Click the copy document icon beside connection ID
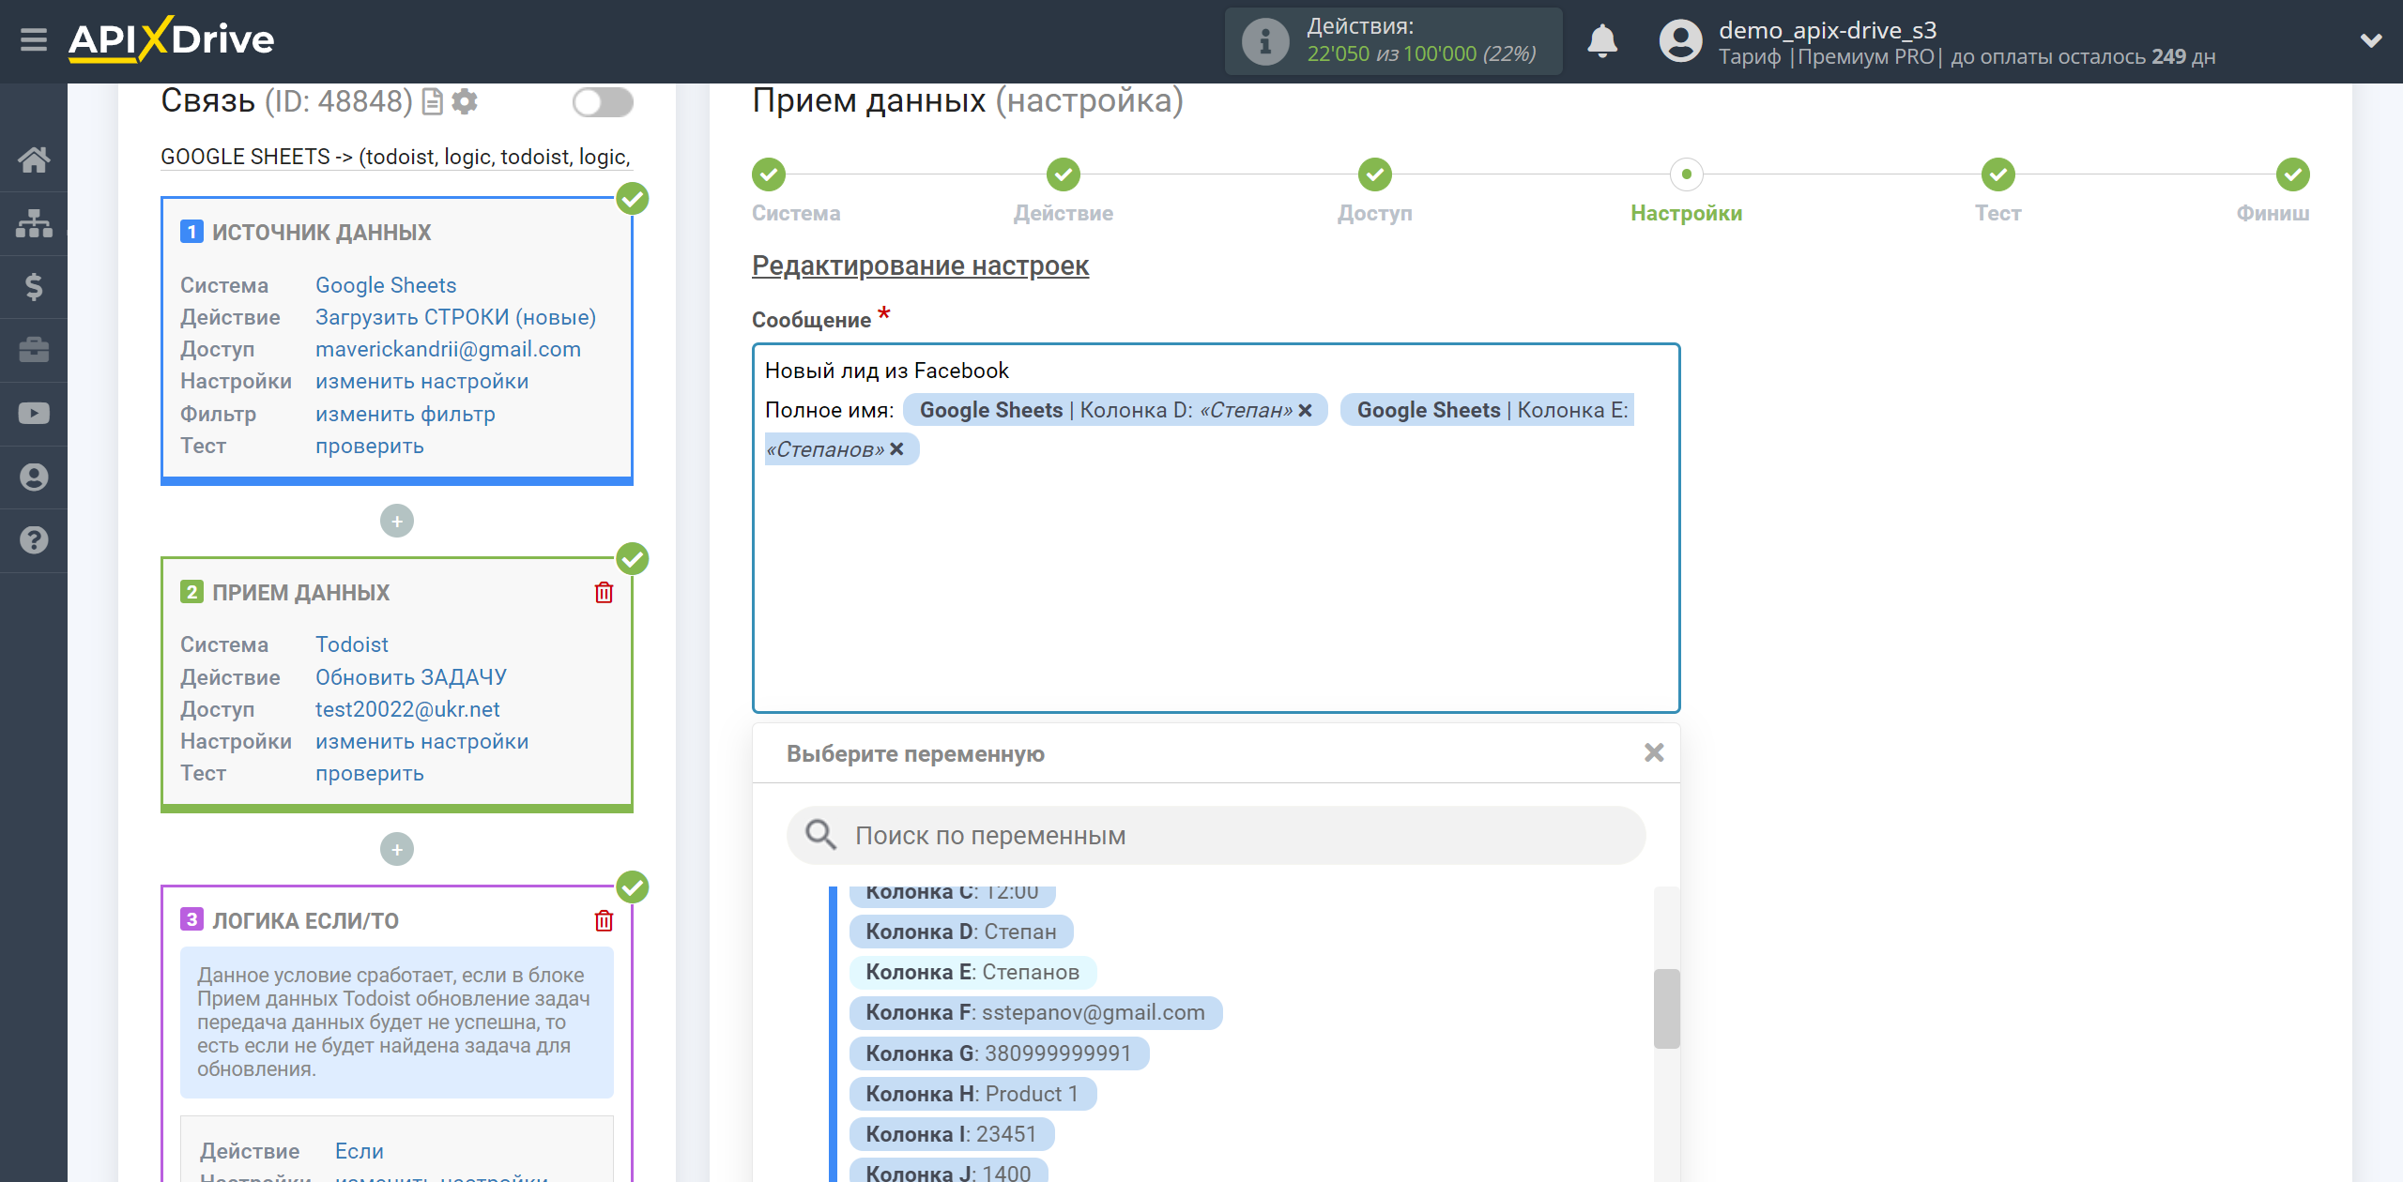Screen dimensions: 2403x1182 (x=433, y=101)
